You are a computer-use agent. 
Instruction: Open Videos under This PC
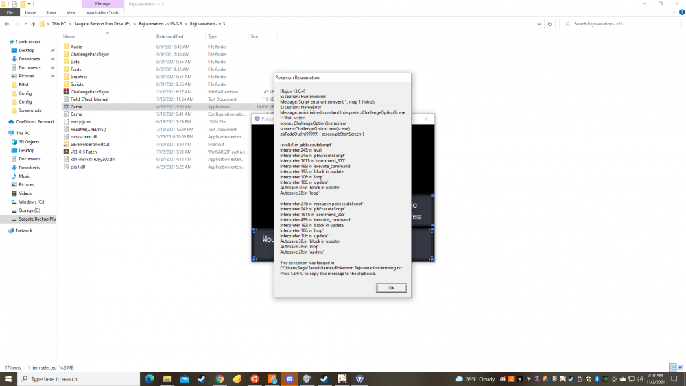(x=25, y=193)
